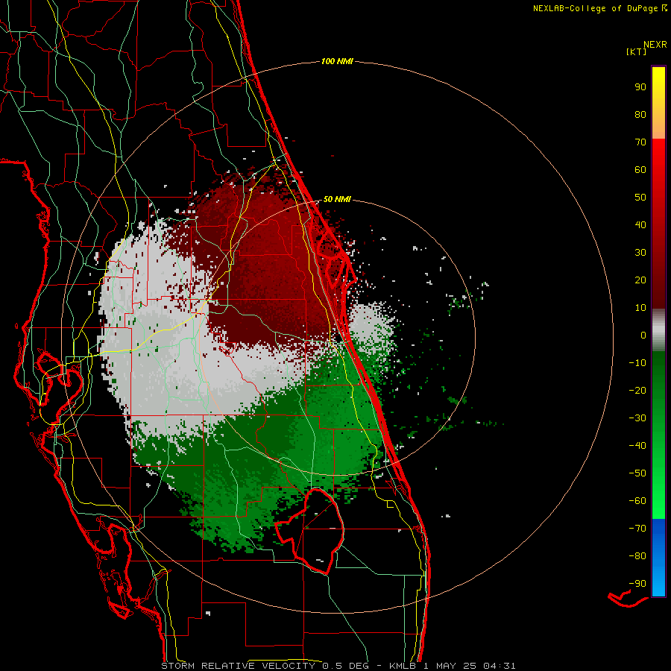Screen dimensions: 671x671
Task: Click the NEXLAB-College of DuPage credit text
Action: click(x=595, y=8)
